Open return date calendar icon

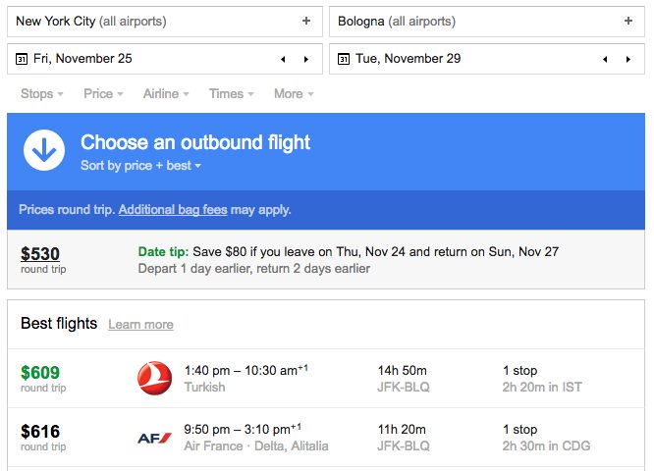pyautogui.click(x=344, y=59)
